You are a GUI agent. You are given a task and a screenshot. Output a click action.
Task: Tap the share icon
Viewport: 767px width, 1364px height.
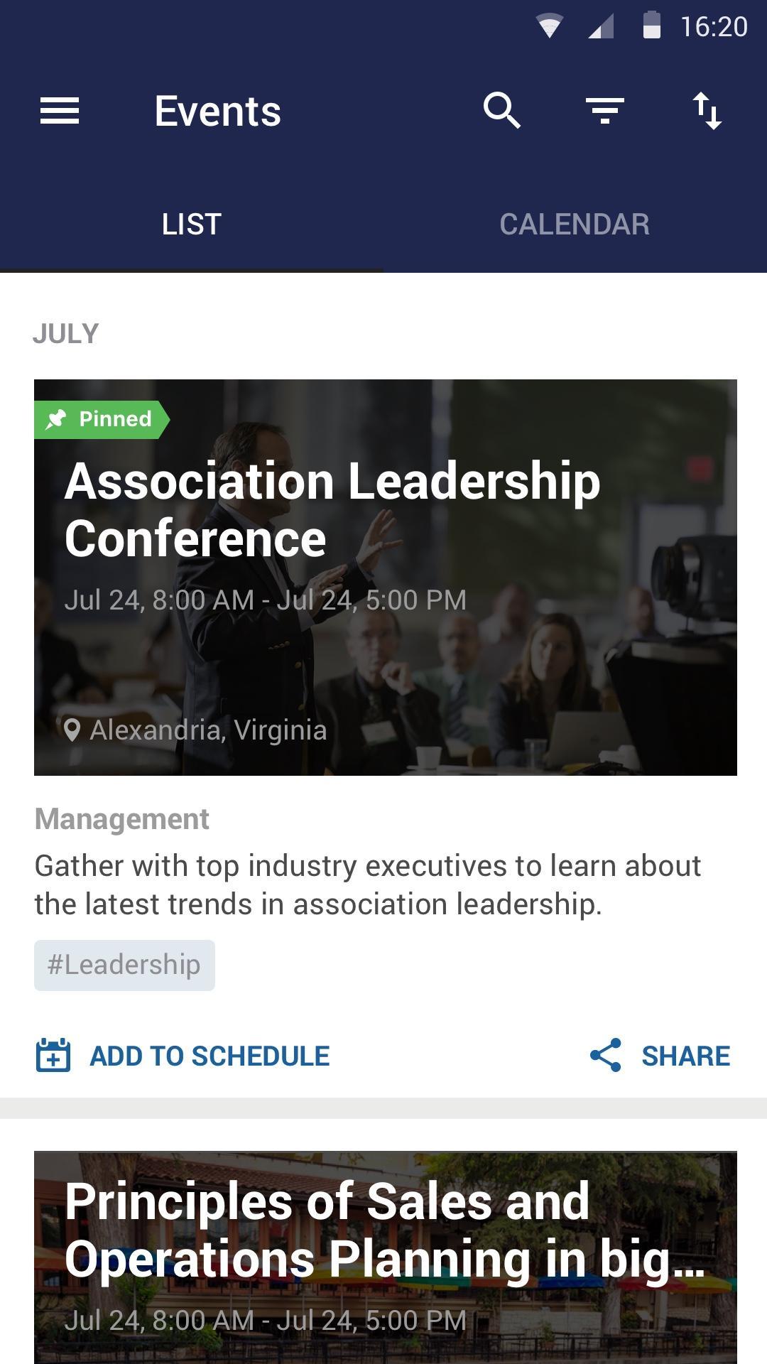[606, 1056]
